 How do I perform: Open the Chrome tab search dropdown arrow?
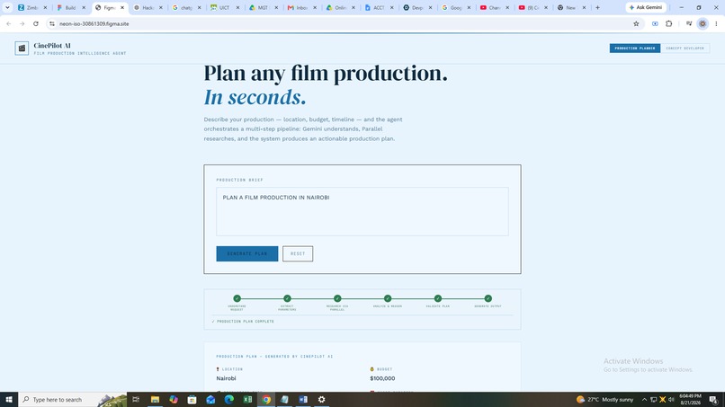(7, 7)
